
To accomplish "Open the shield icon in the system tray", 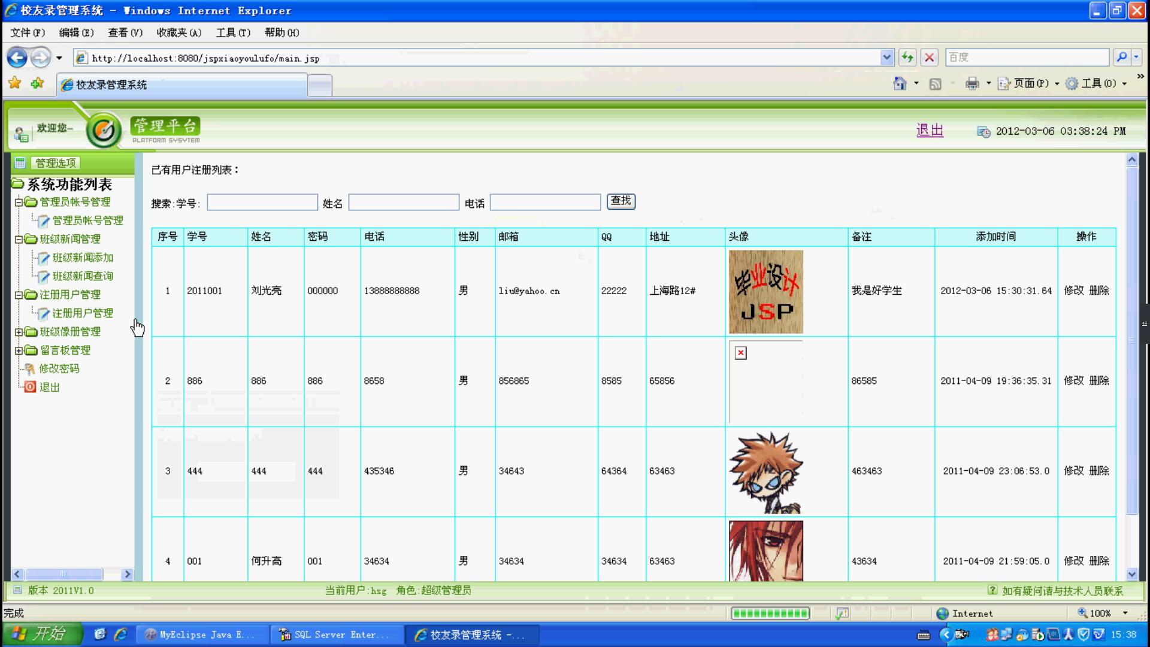I will pos(1084,634).
